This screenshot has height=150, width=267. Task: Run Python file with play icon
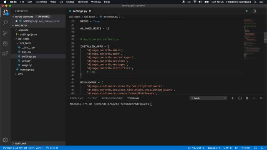pyautogui.click(x=247, y=11)
